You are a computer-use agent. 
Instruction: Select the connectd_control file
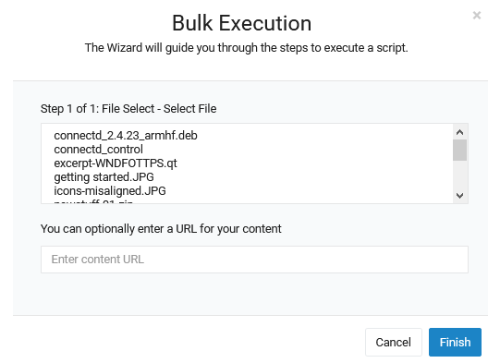98,150
